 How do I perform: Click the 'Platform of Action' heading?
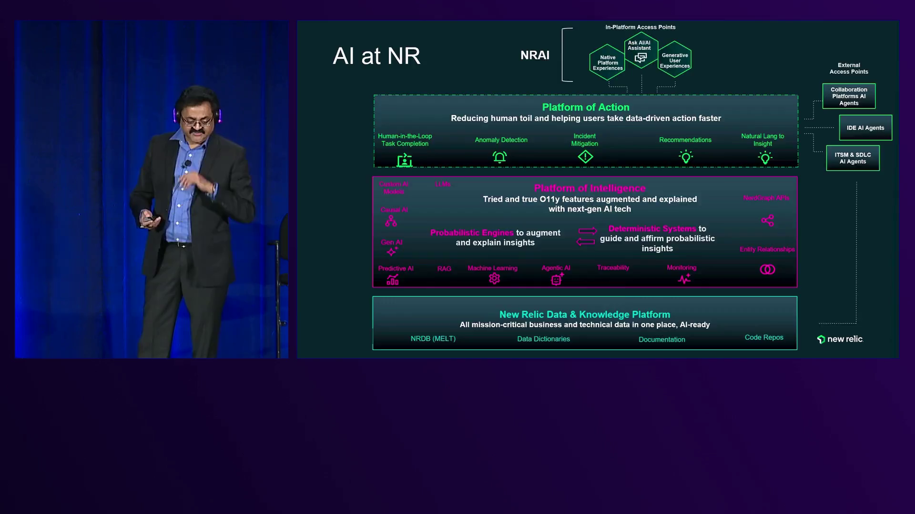pos(586,107)
